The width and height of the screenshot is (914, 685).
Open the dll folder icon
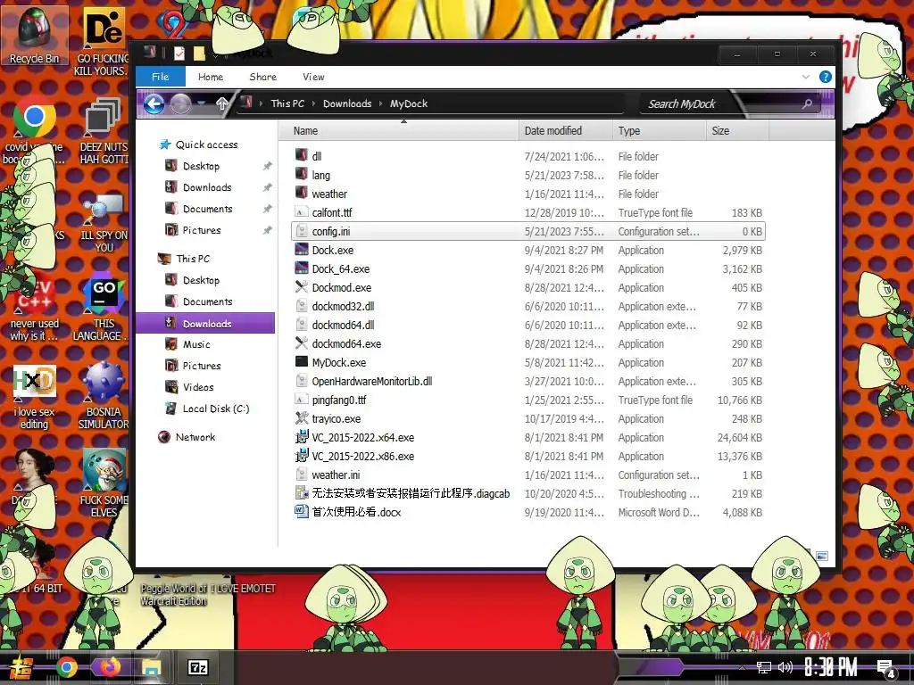pos(302,155)
